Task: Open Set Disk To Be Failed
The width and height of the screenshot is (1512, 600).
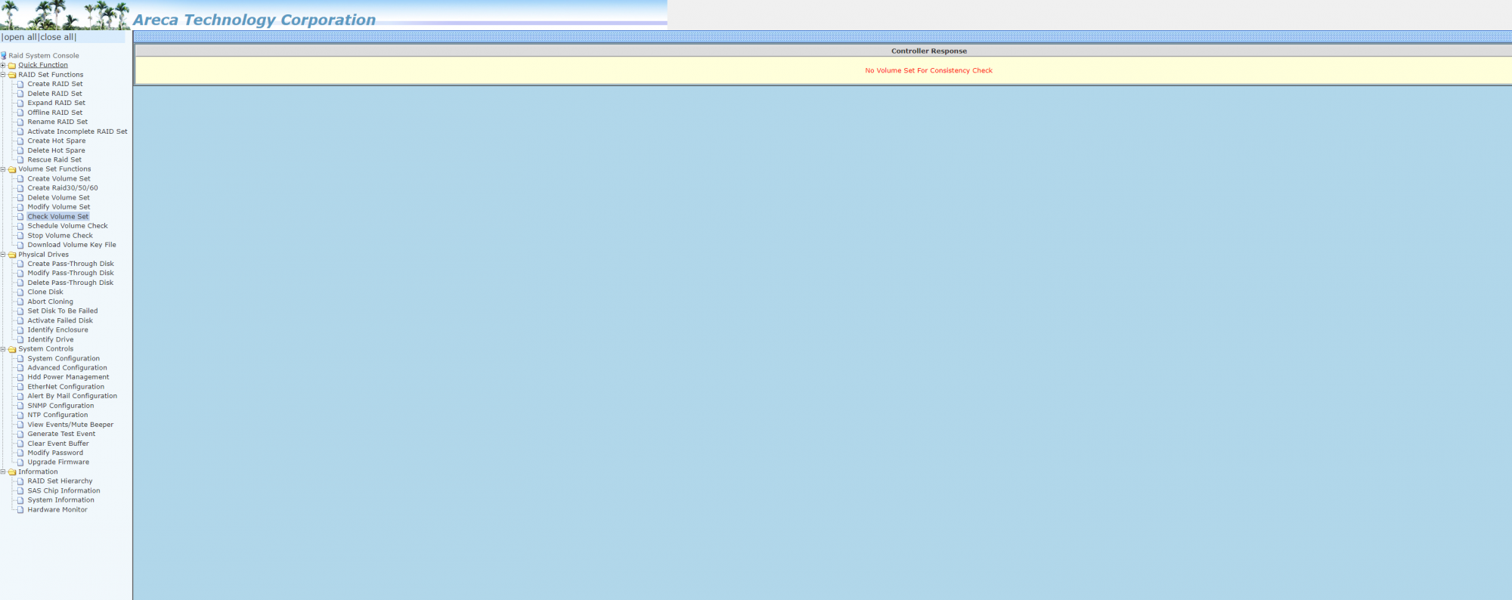Action: click(63, 311)
